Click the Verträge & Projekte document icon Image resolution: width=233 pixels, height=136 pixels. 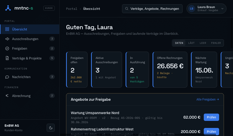click(x=7, y=58)
